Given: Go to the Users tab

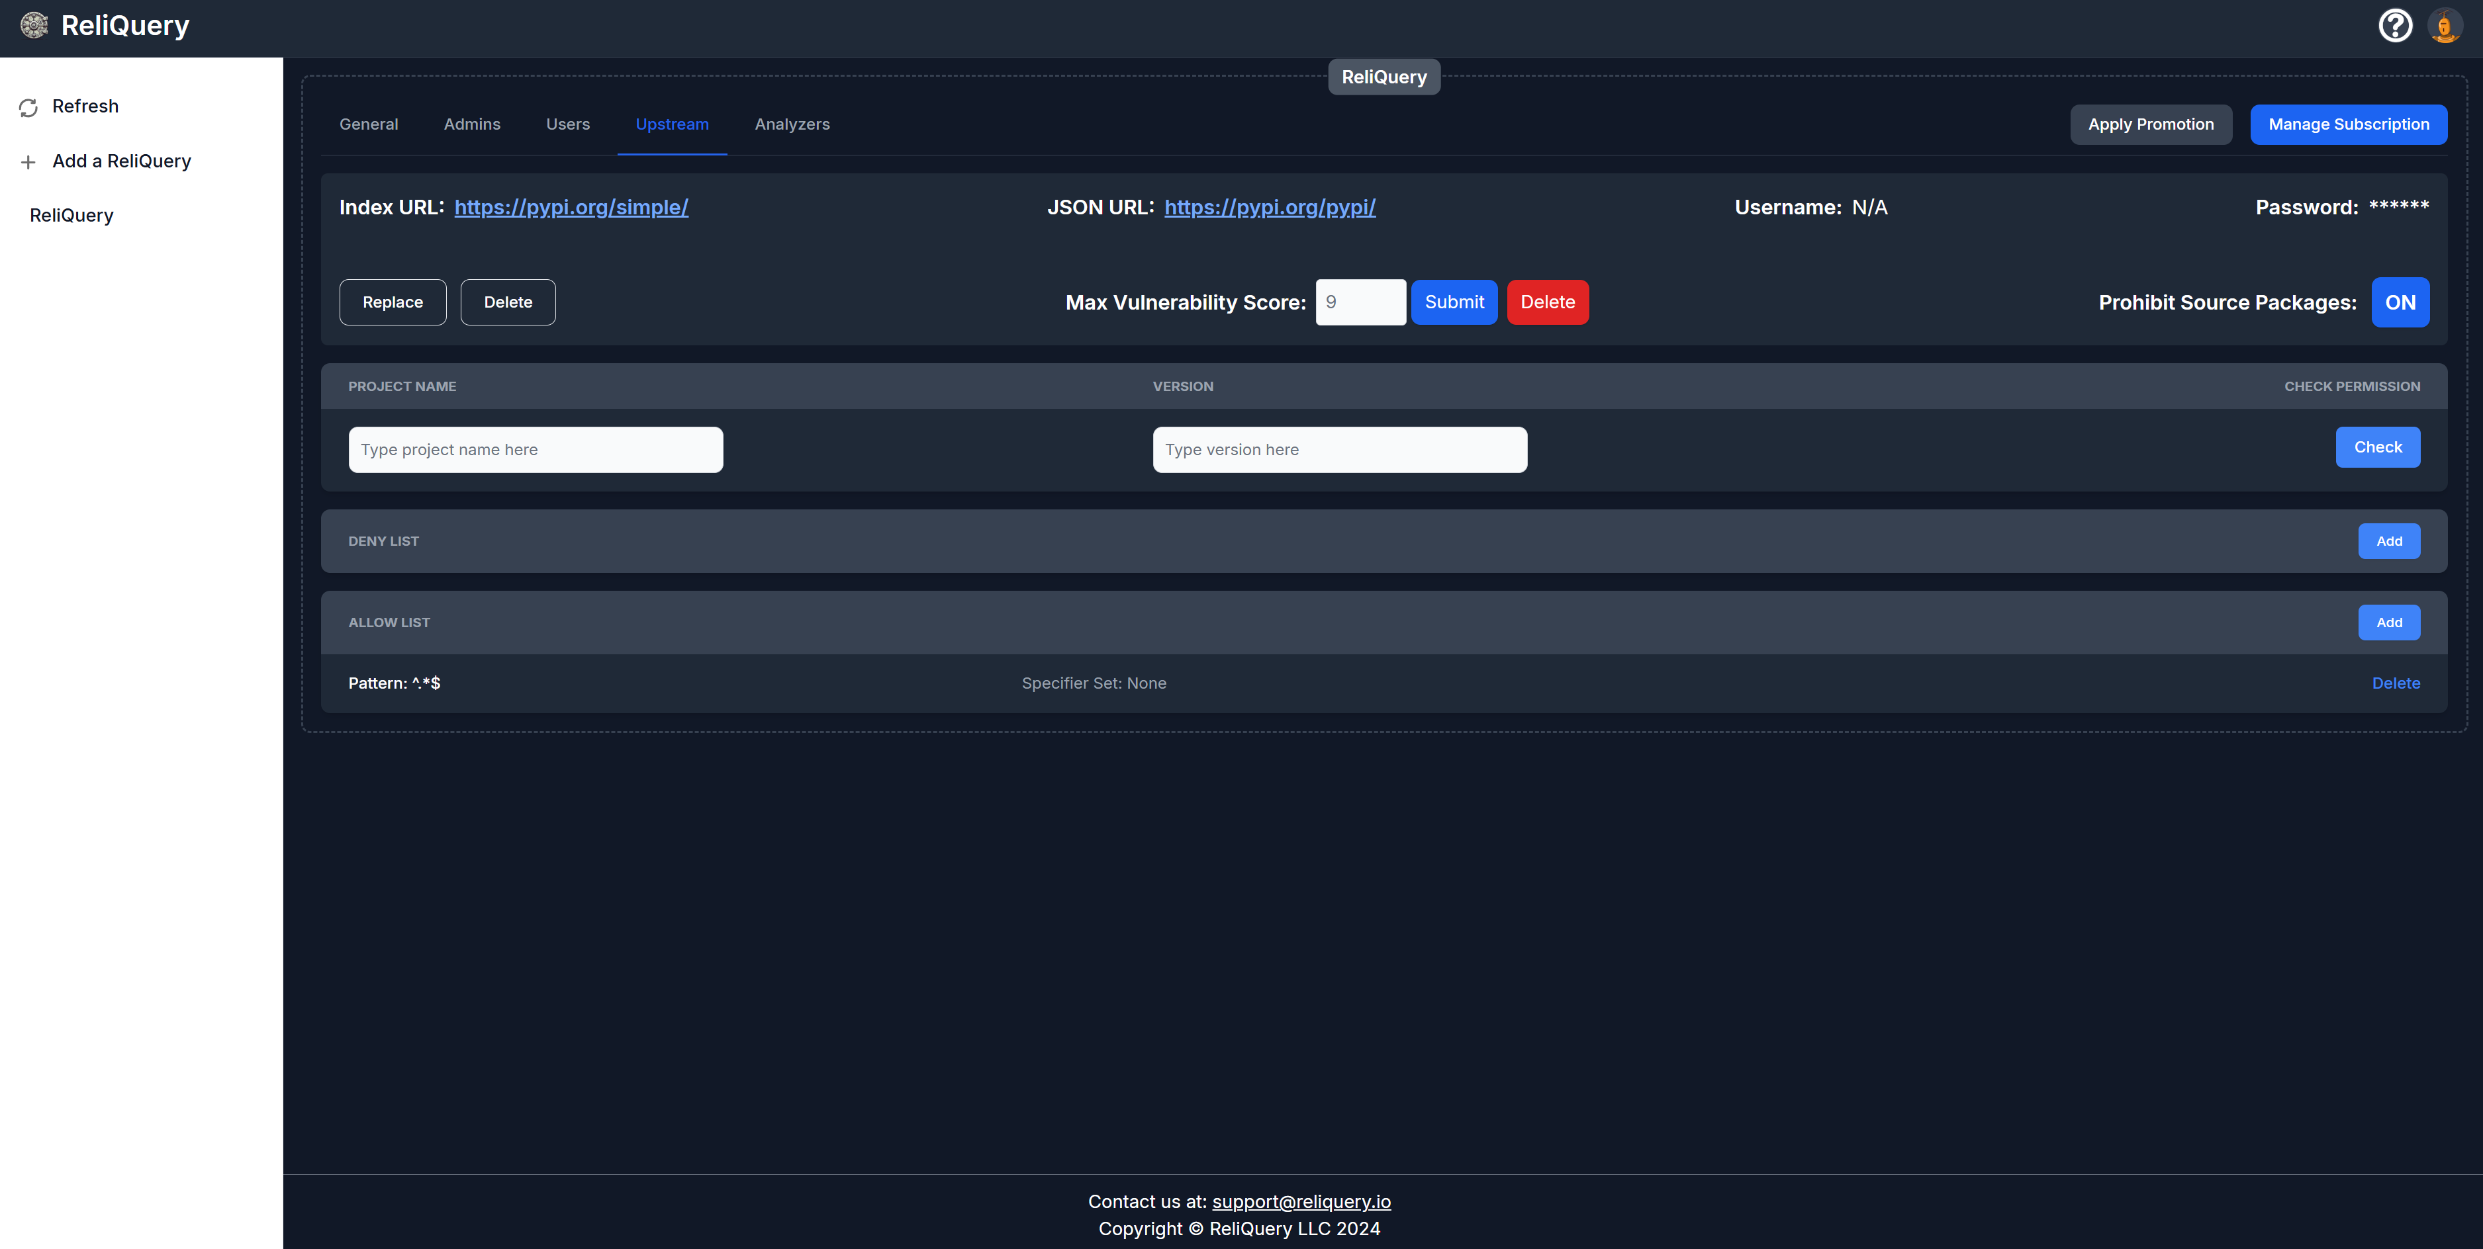Looking at the screenshot, I should pos(567,124).
